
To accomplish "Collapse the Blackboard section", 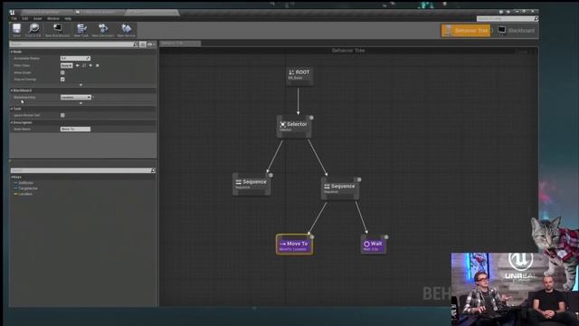I will coord(12,91).
